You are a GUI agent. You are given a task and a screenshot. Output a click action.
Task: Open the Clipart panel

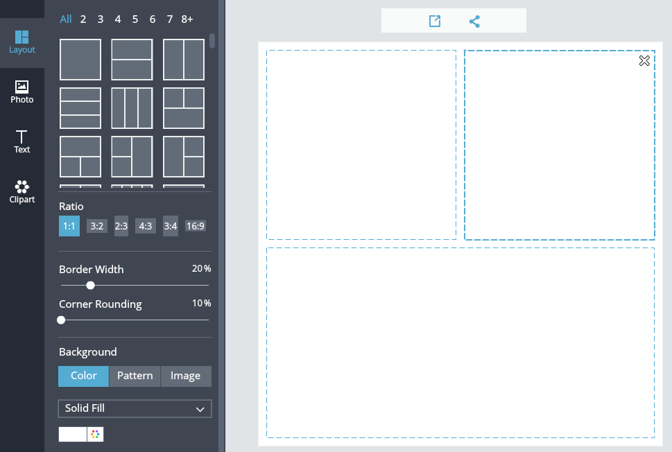pos(21,191)
